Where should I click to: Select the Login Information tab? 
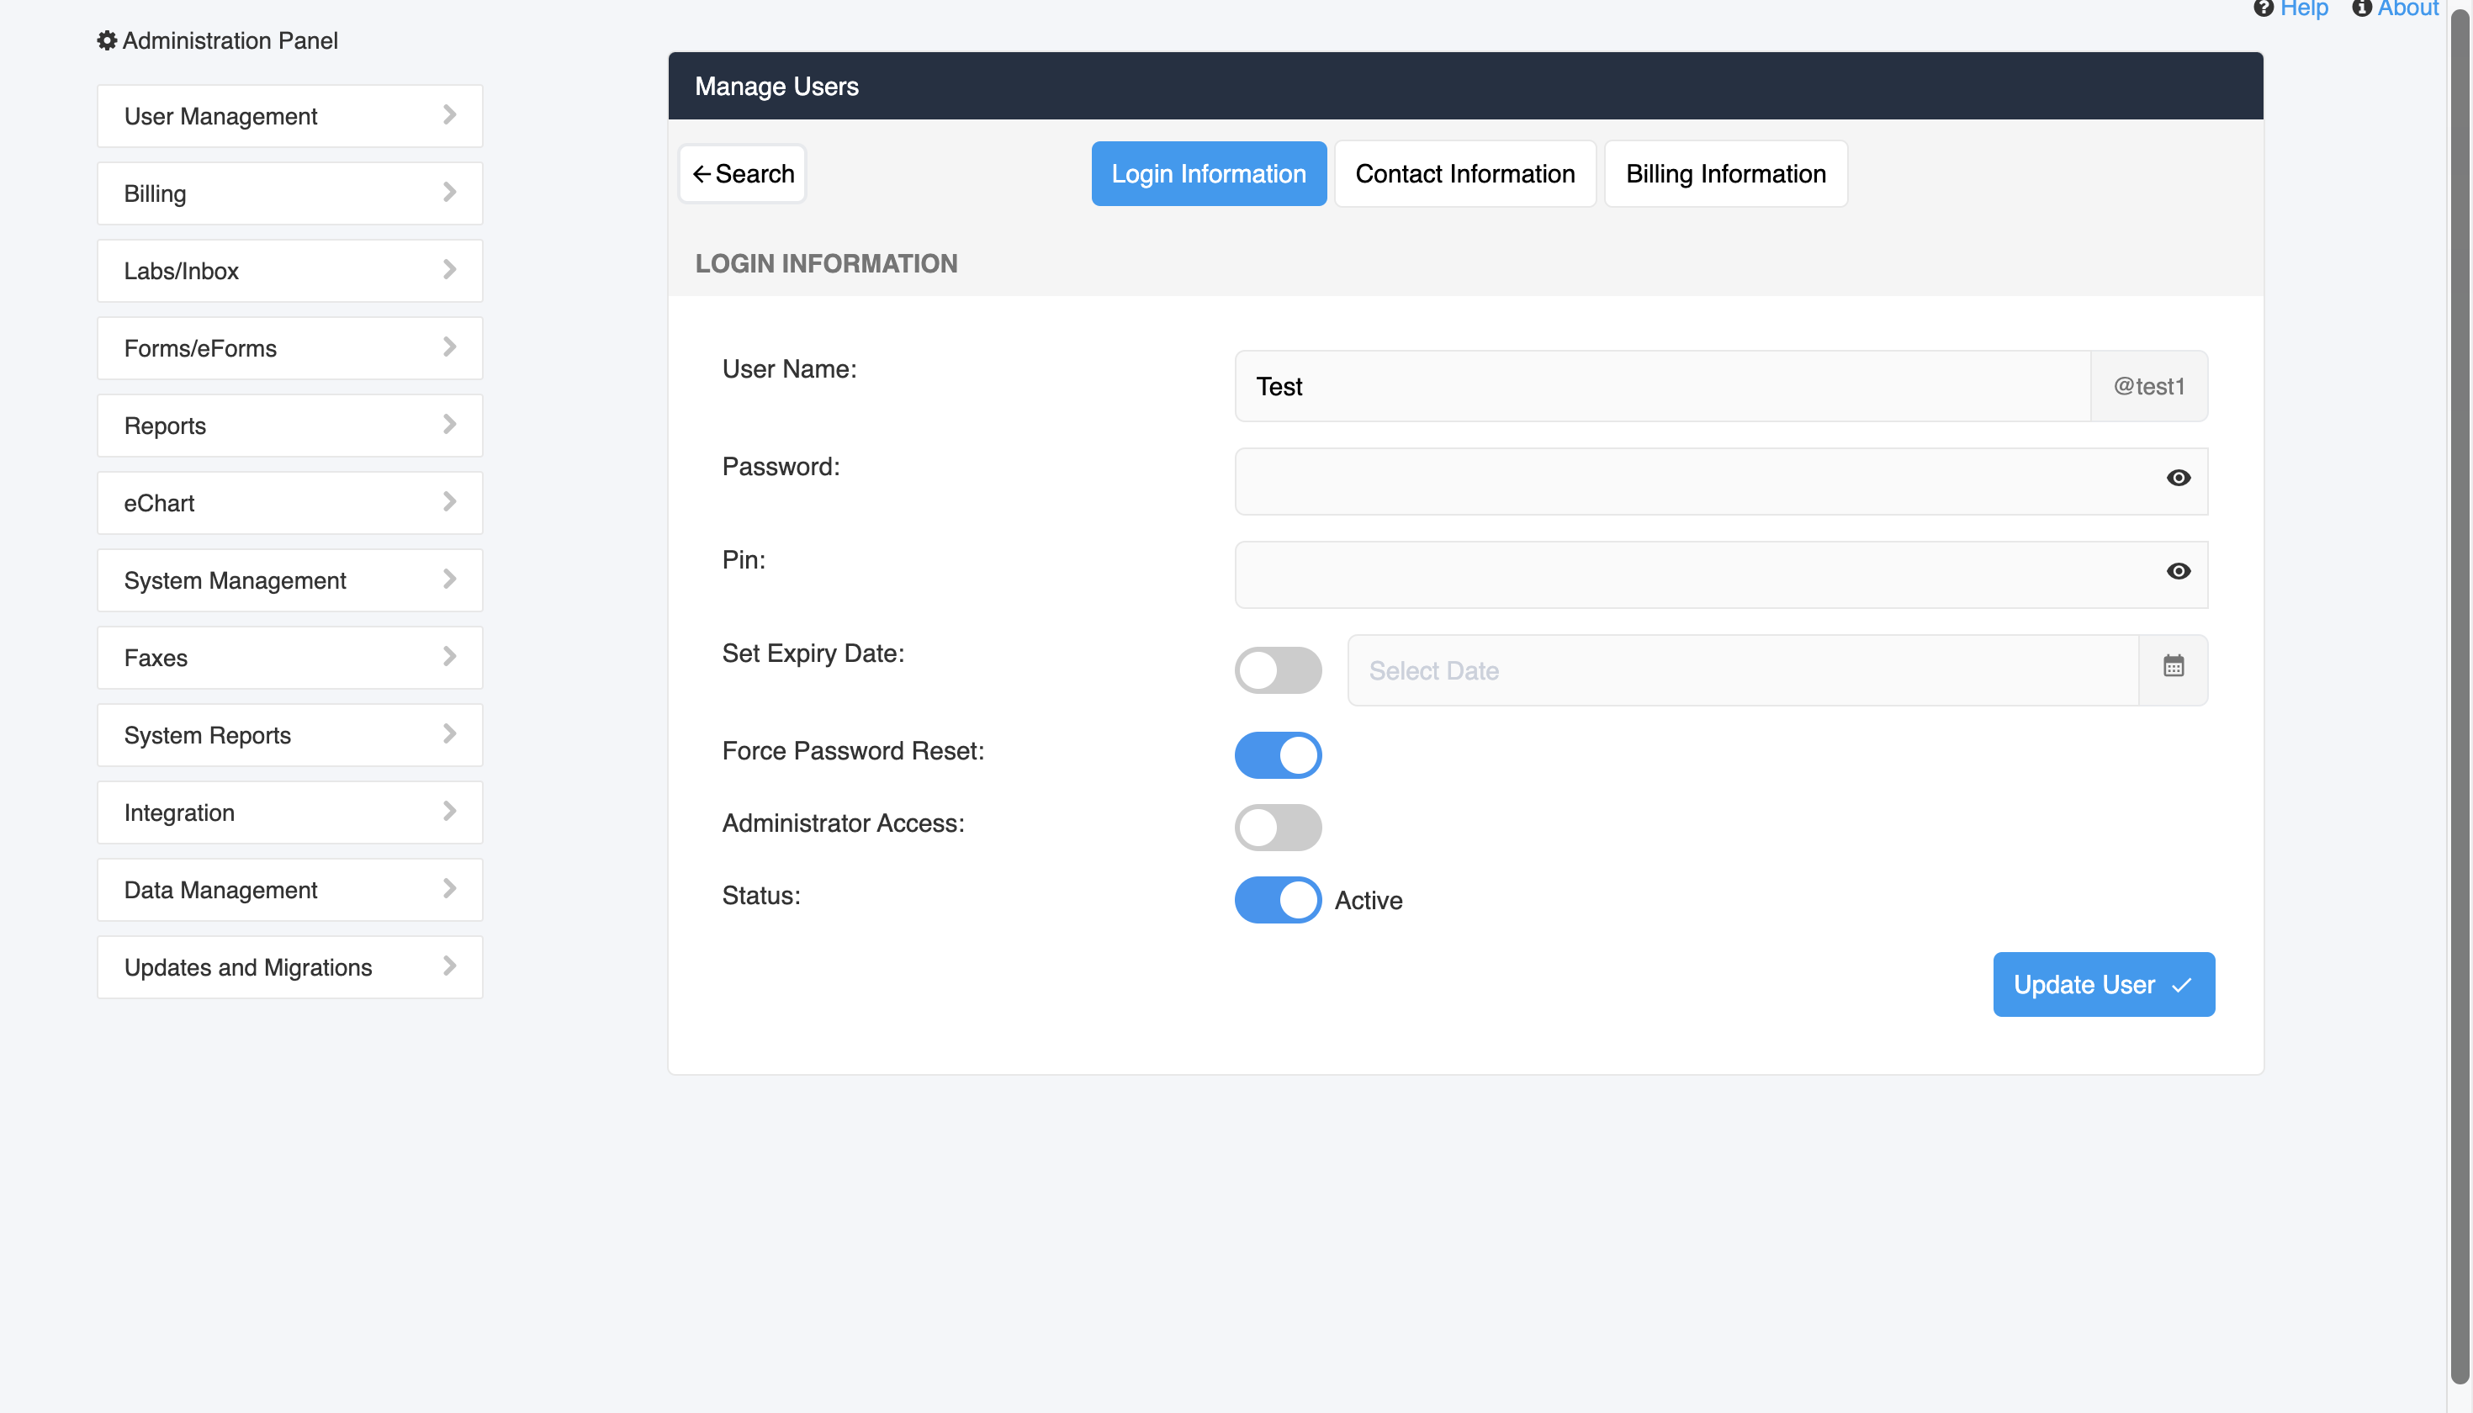click(x=1209, y=174)
